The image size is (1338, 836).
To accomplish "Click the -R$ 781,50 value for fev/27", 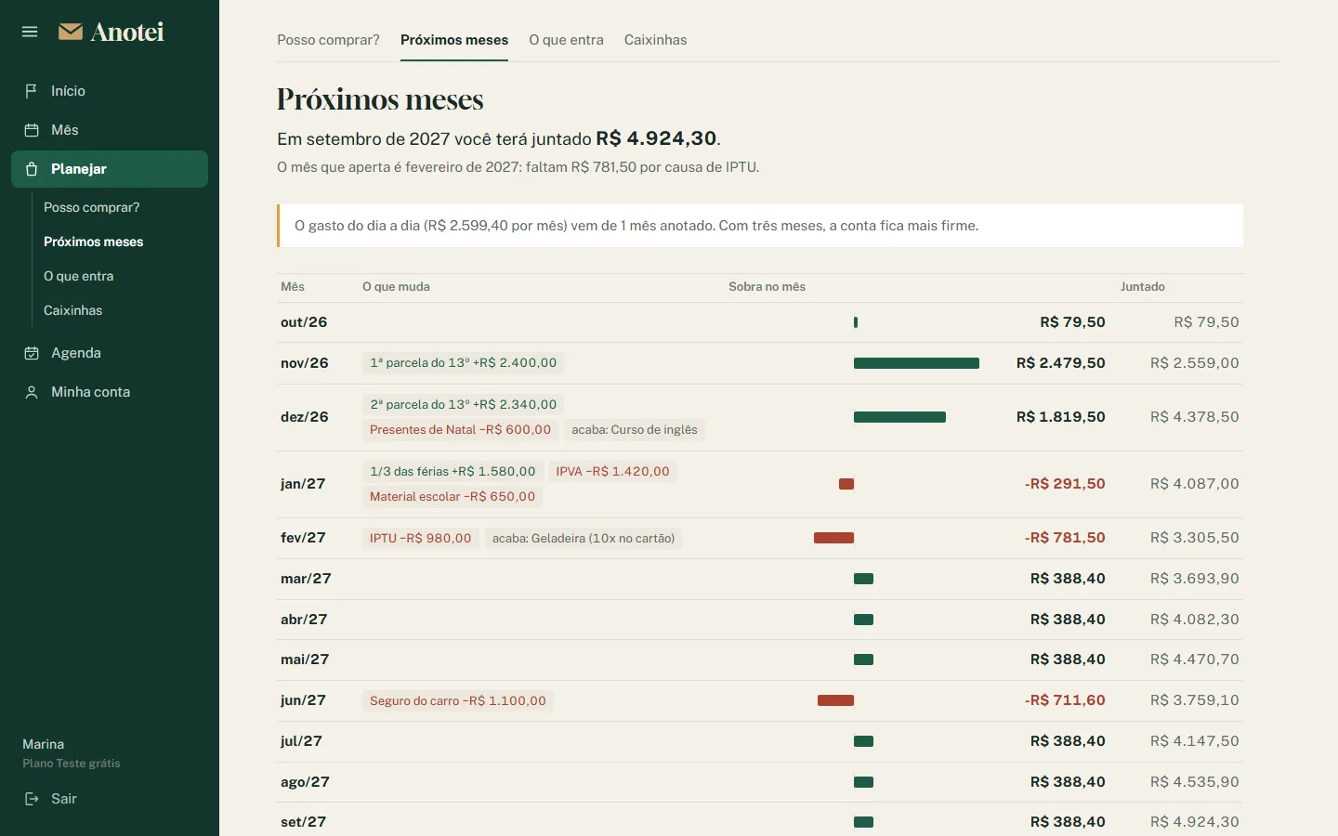I will coord(1065,538).
